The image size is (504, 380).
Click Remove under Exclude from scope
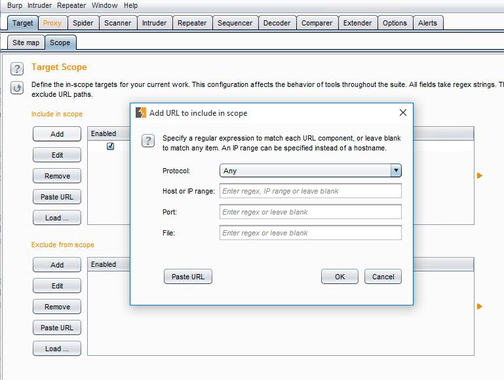pyautogui.click(x=57, y=307)
